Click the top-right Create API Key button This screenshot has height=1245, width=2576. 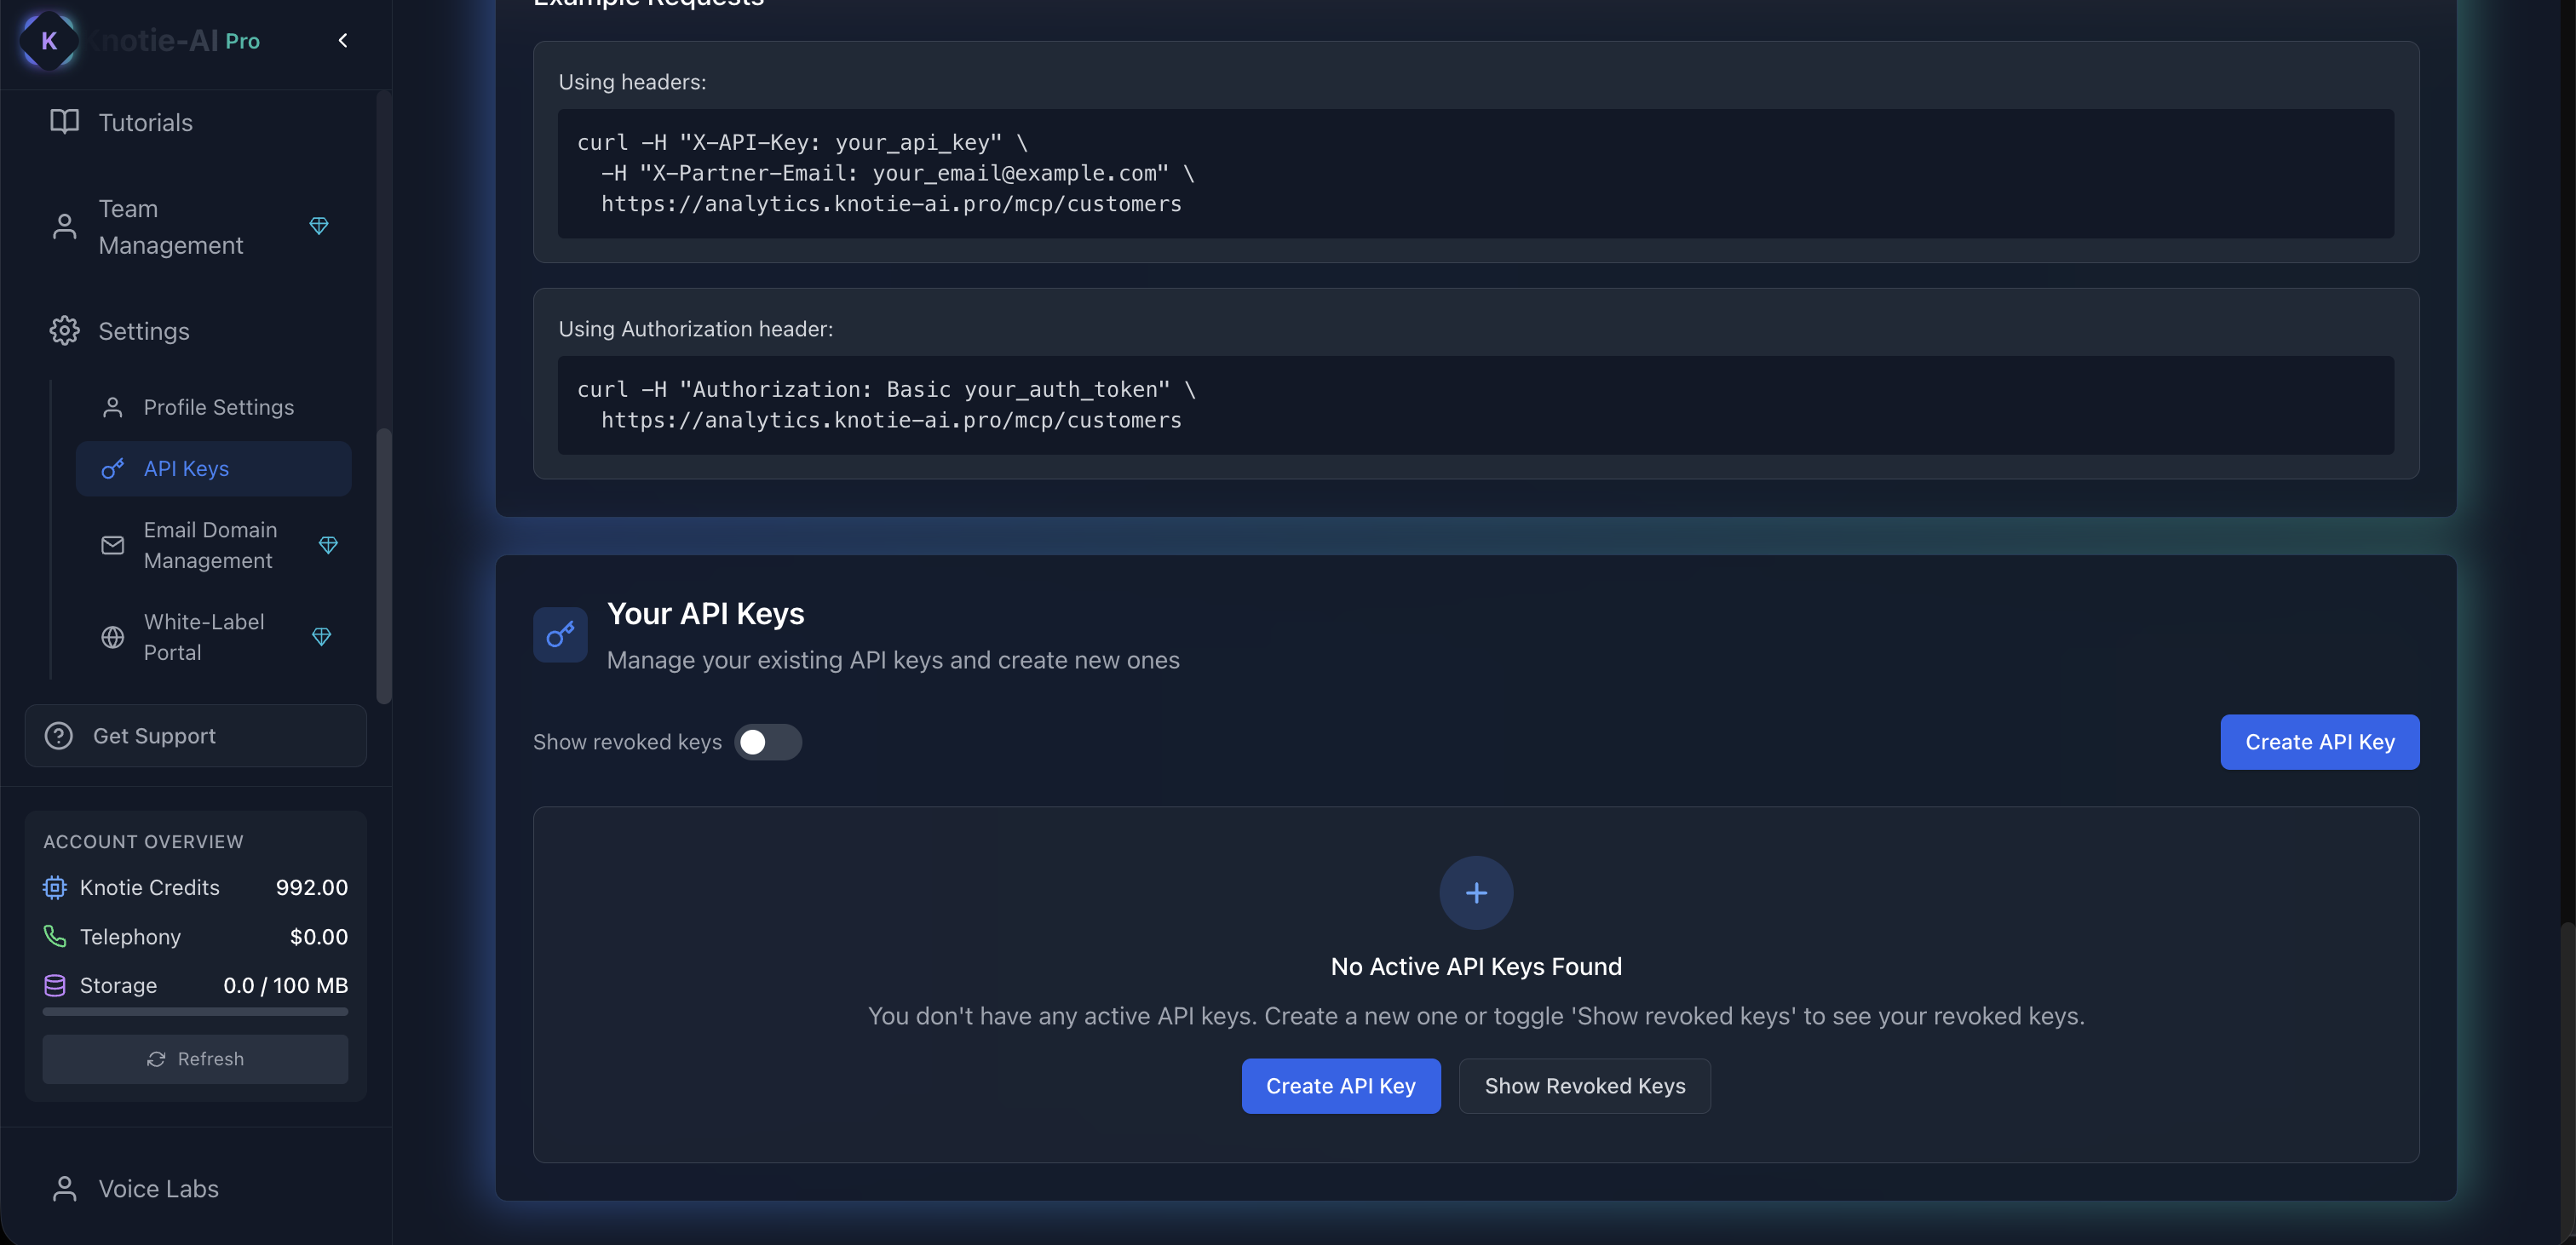[x=2319, y=742]
